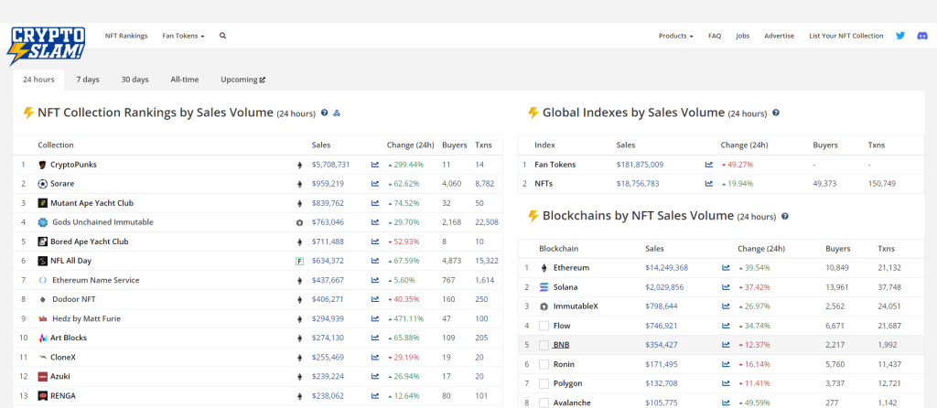Open CryptoSlam Twitter page icon

point(900,36)
